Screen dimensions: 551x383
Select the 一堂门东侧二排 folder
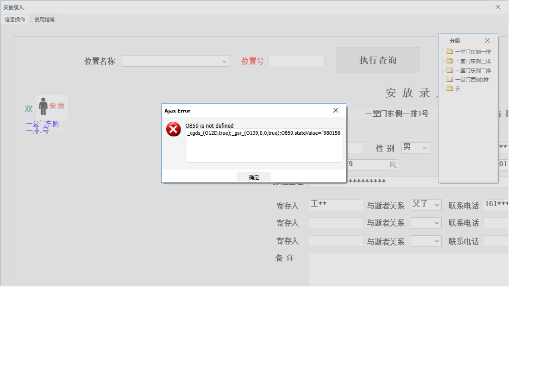(473, 70)
